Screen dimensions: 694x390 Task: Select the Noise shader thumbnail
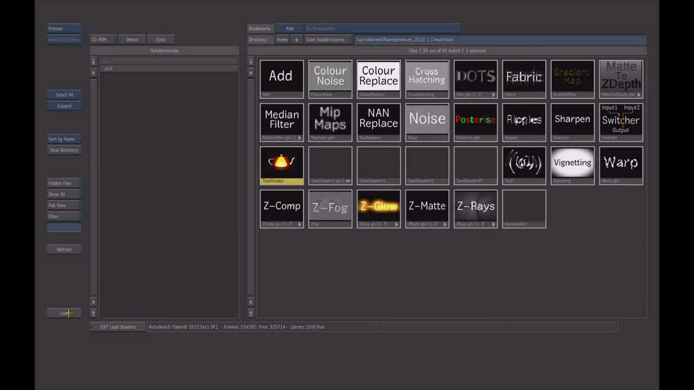point(427,122)
